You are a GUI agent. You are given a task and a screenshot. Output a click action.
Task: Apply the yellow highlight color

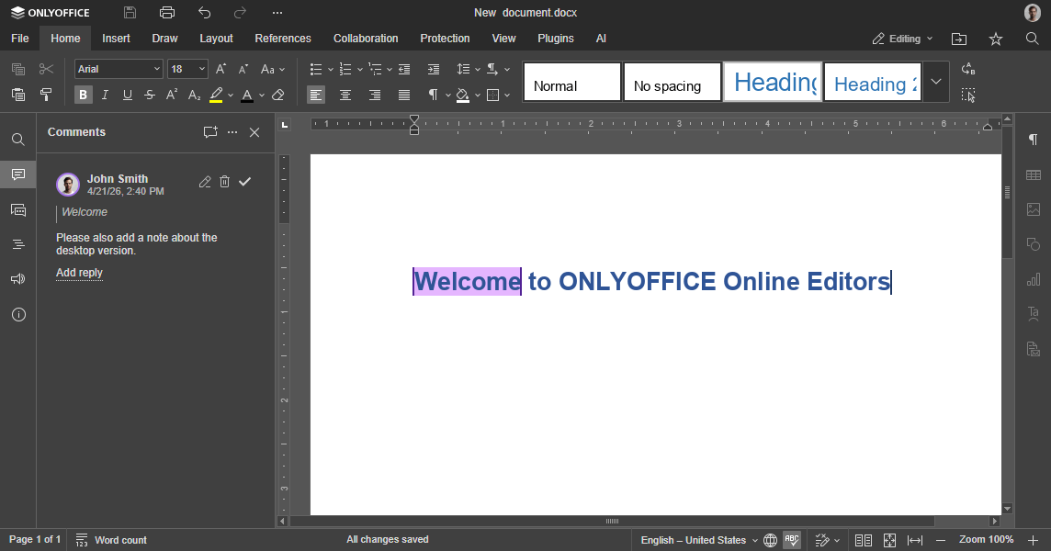tap(216, 95)
